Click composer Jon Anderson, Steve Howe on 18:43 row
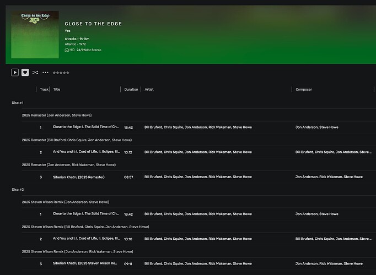Image resolution: width=376 pixels, height=275 pixels. coord(317,127)
